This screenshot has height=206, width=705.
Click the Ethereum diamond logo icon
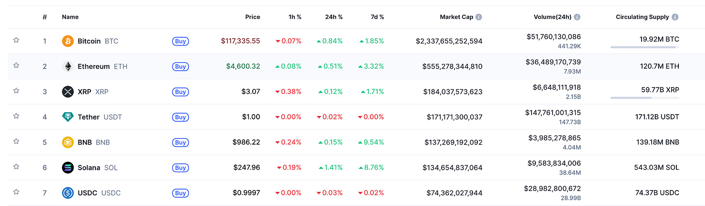pos(68,66)
